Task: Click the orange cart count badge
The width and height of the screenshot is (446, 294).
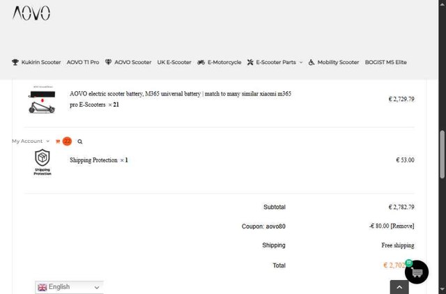Action: [67, 141]
